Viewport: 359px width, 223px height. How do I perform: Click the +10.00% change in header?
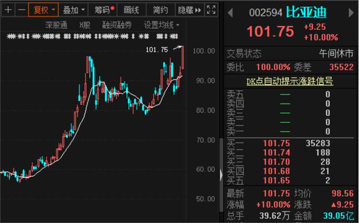click(321, 37)
